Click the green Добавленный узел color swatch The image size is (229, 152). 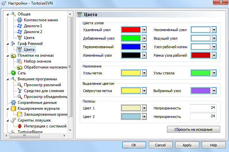(131, 38)
